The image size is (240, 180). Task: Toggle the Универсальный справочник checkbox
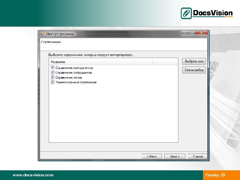pyautogui.click(x=52, y=82)
